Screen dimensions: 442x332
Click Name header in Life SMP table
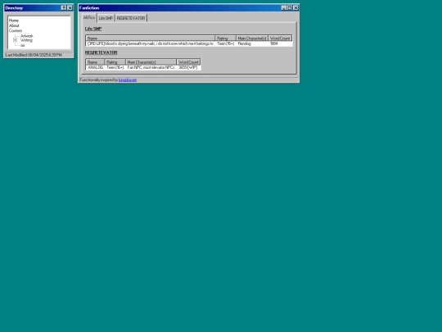click(151, 38)
